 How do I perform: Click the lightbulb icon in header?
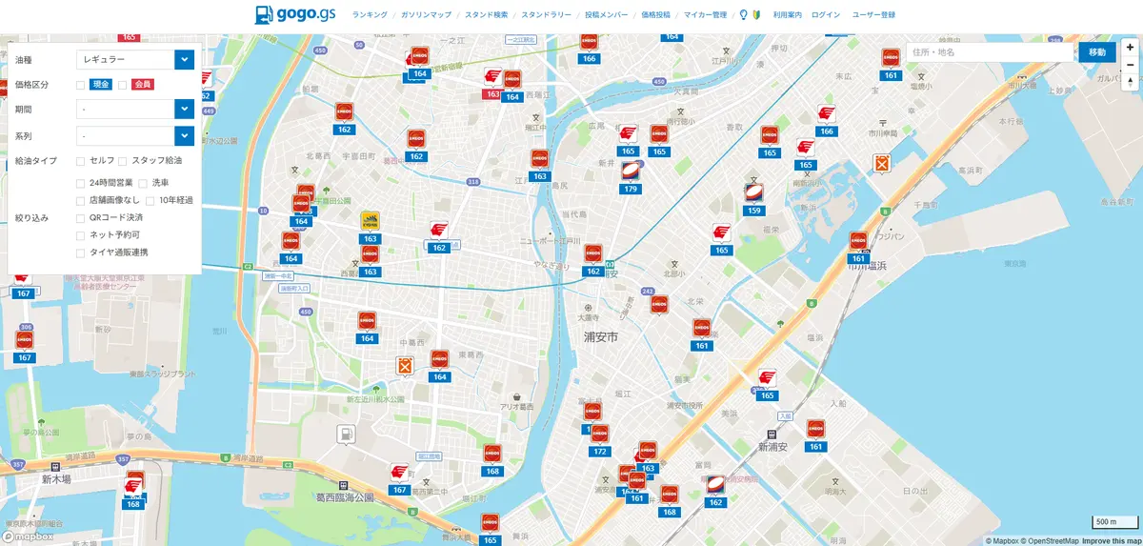tap(744, 15)
